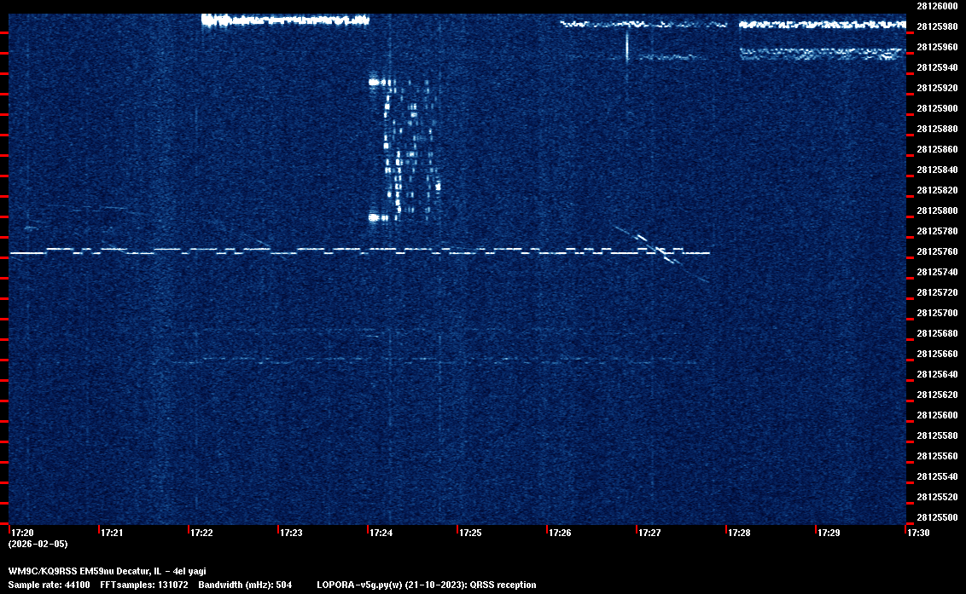Click frequency label 28125880
The width and height of the screenshot is (966, 594).
point(937,129)
